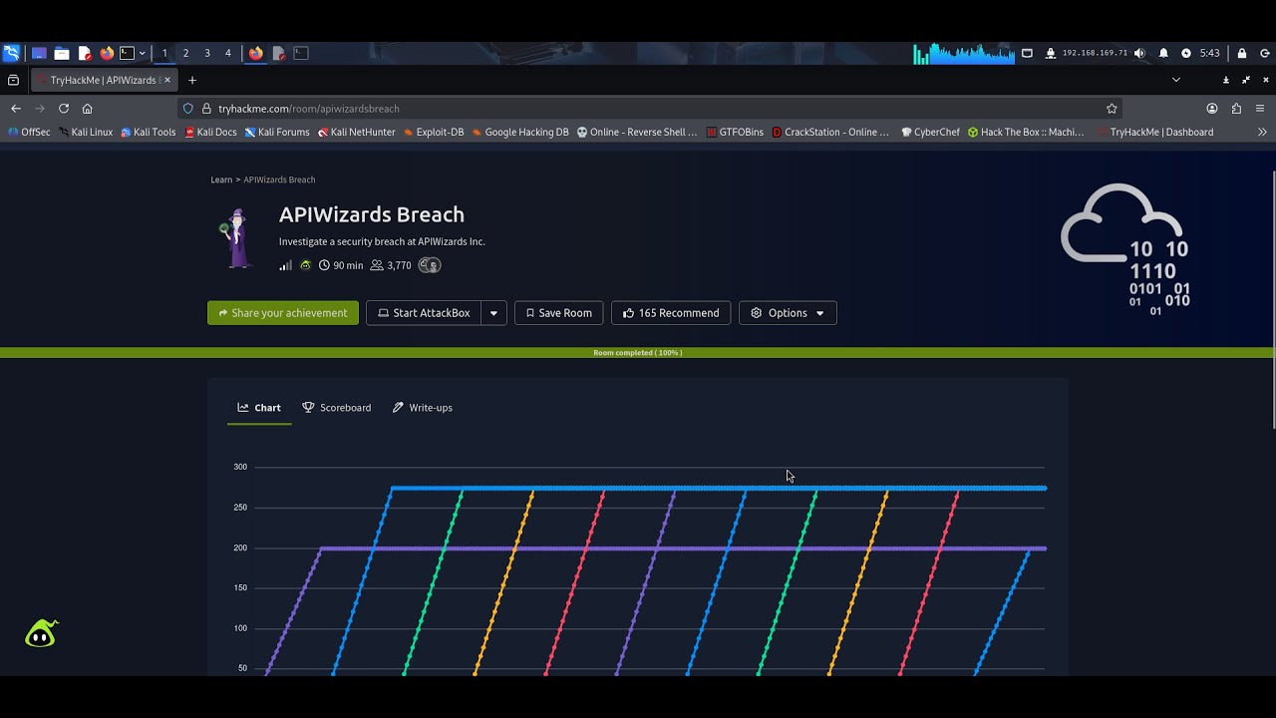The height and width of the screenshot is (718, 1276).
Task: Open a new browser tab
Action: 192,80
